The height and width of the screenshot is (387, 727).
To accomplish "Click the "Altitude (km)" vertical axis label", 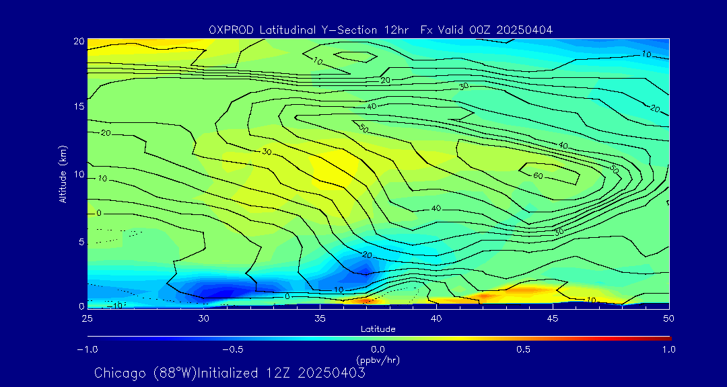I will click(x=62, y=174).
